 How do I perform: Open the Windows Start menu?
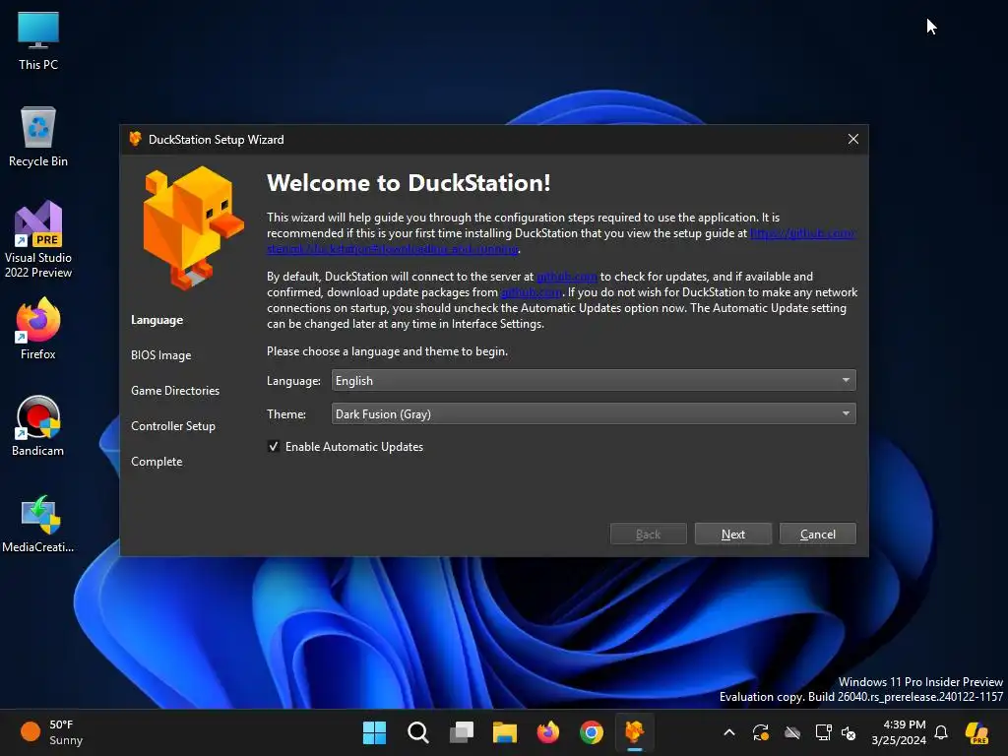point(374,732)
